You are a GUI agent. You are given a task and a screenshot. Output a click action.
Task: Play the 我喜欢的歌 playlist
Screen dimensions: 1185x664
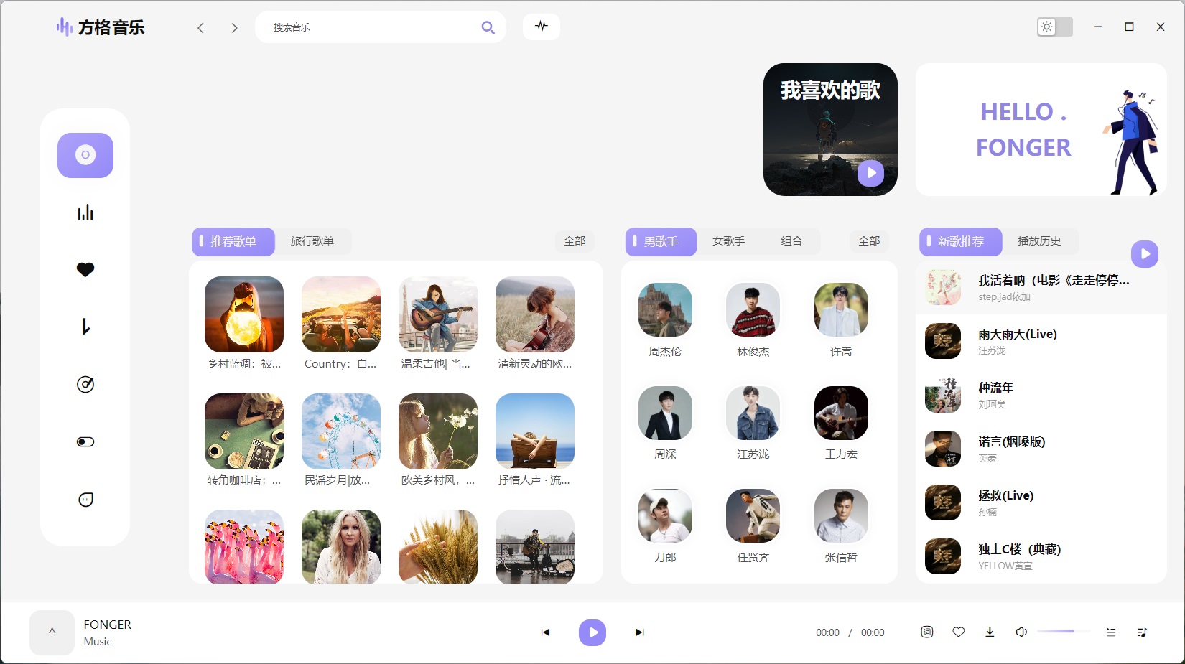pos(871,173)
